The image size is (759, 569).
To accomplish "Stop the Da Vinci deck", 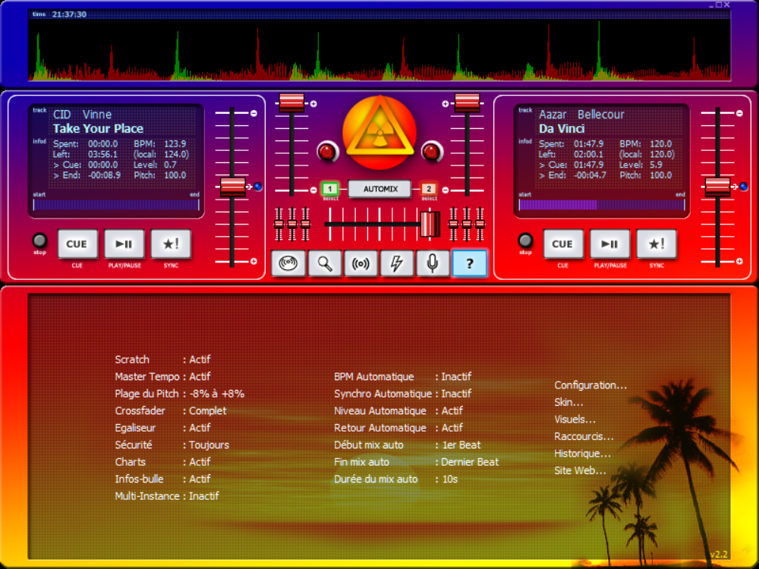I will pos(525,240).
